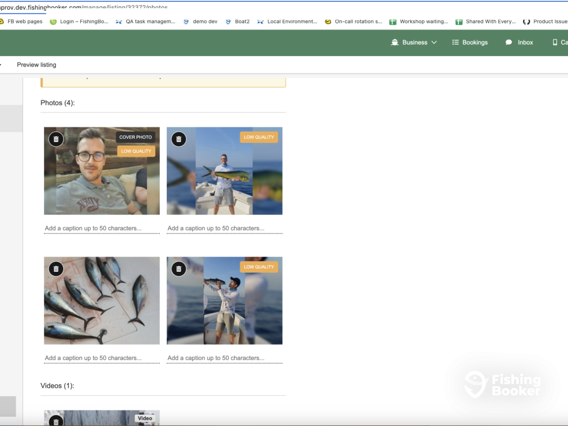Click trash icon on mahi-mahi fish photo

(x=179, y=139)
